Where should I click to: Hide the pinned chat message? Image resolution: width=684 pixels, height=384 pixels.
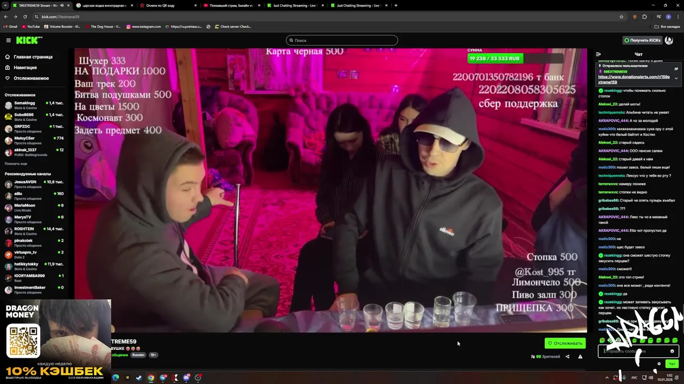pos(676,69)
